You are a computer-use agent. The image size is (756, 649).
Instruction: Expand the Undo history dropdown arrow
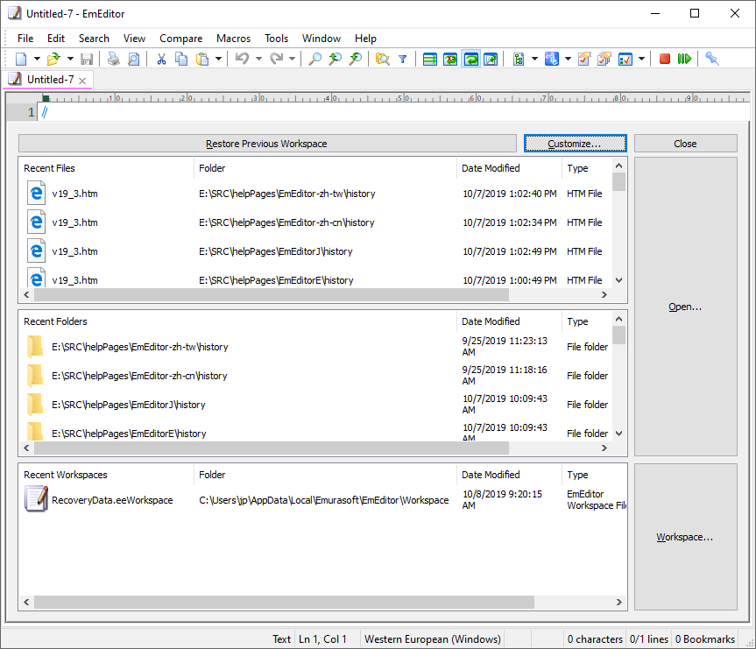point(258,59)
